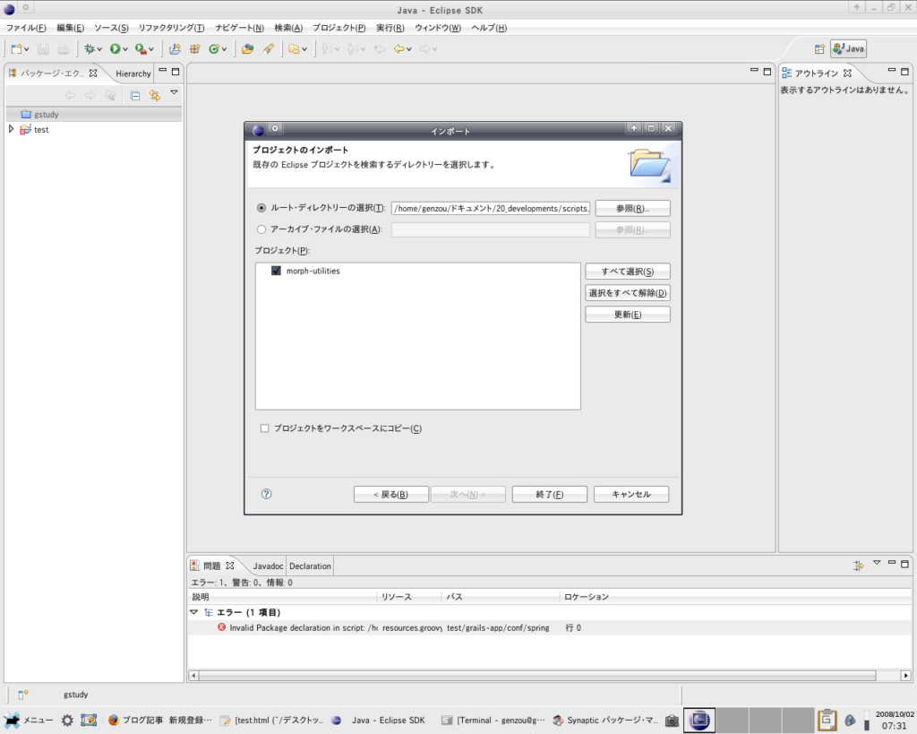The image size is (917, 734).
Task: Click the Debug bug icon
Action: point(90,49)
